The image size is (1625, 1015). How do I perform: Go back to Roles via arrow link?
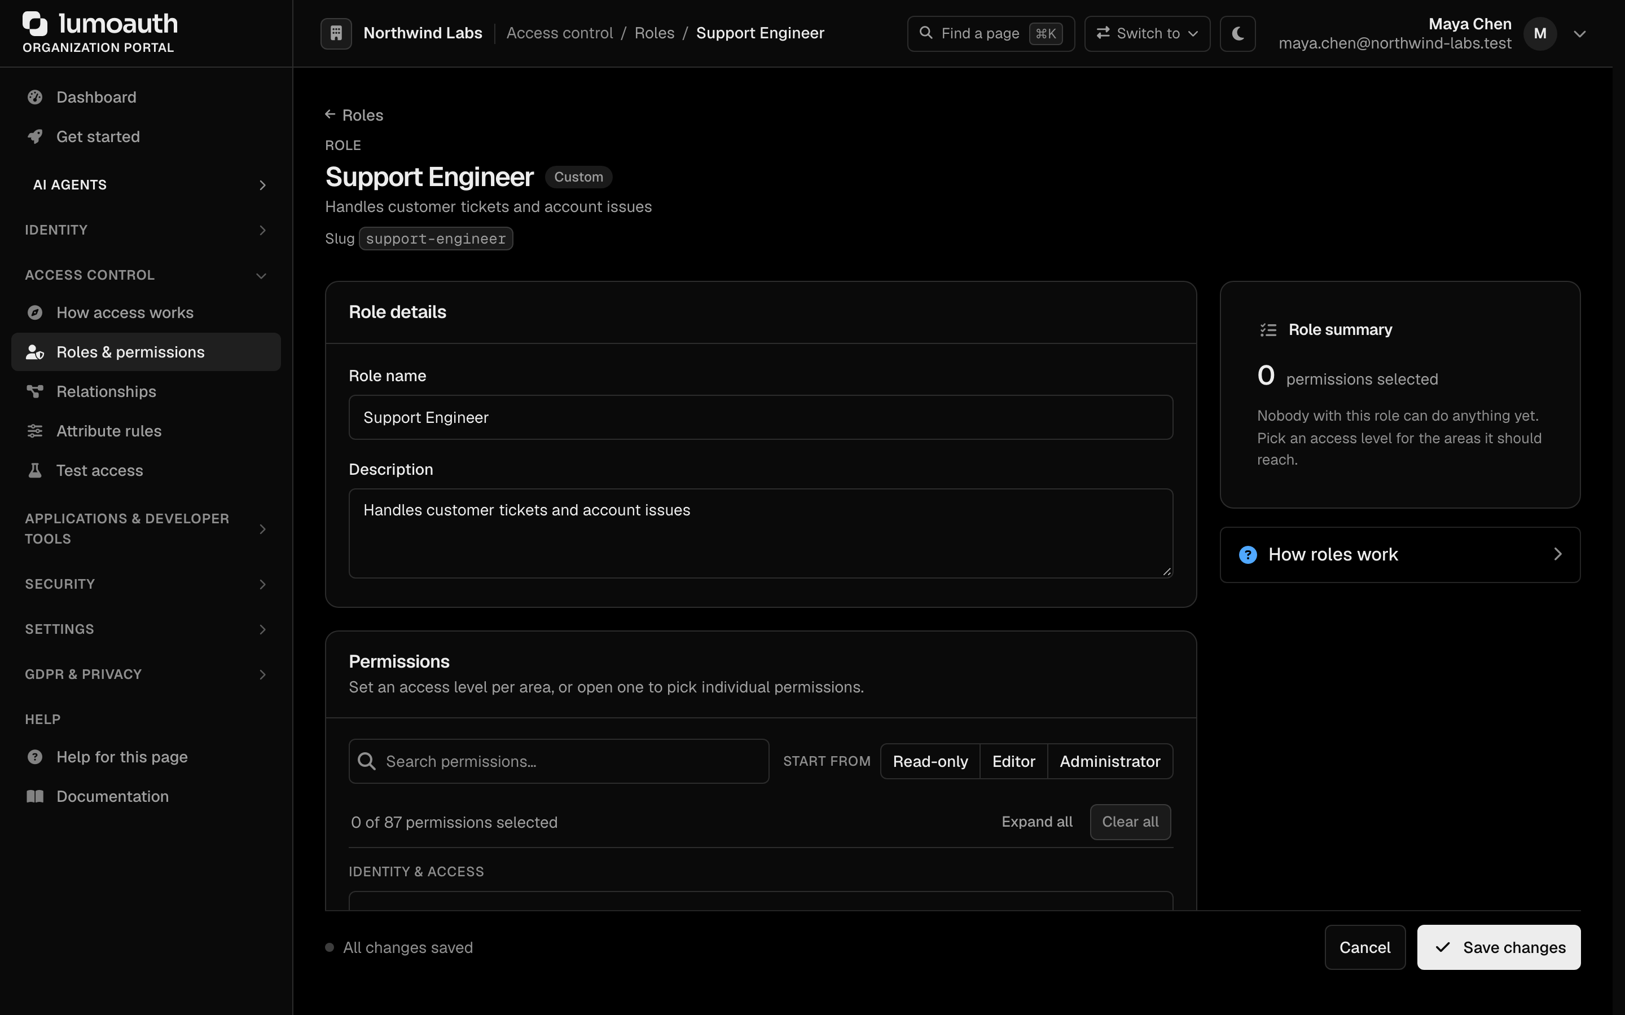[x=354, y=115]
